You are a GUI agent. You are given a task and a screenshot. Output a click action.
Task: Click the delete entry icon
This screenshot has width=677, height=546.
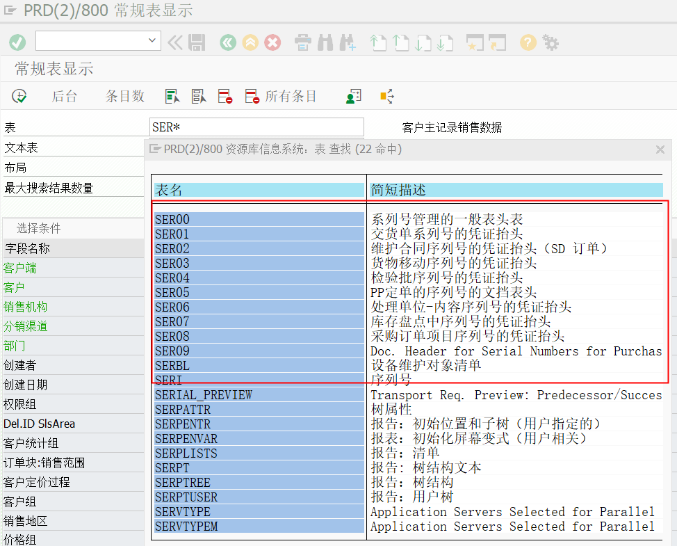point(225,96)
